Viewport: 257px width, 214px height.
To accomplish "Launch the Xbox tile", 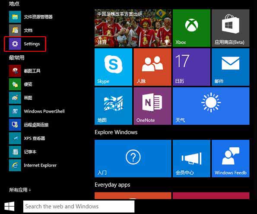I will click(x=191, y=28).
